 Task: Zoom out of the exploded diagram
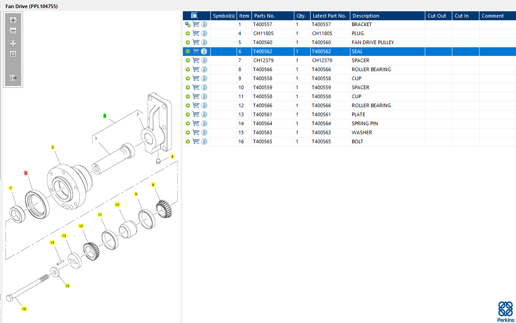tap(13, 31)
